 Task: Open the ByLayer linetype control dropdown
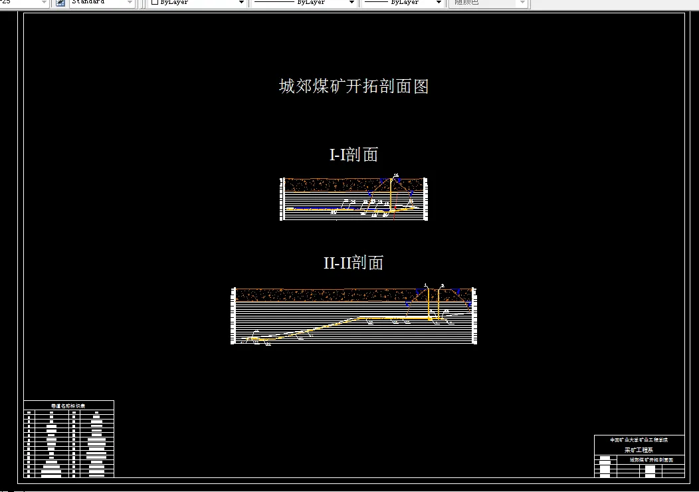(x=304, y=3)
